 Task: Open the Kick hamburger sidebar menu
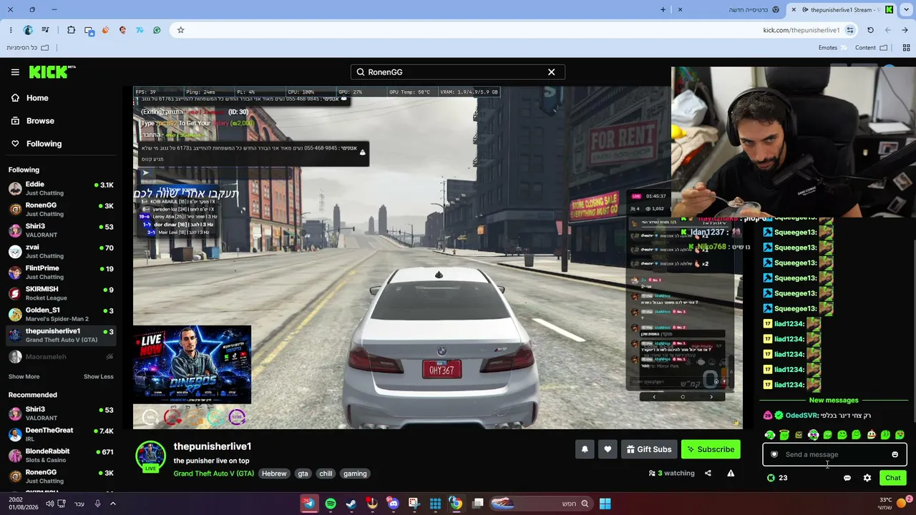[x=15, y=72]
